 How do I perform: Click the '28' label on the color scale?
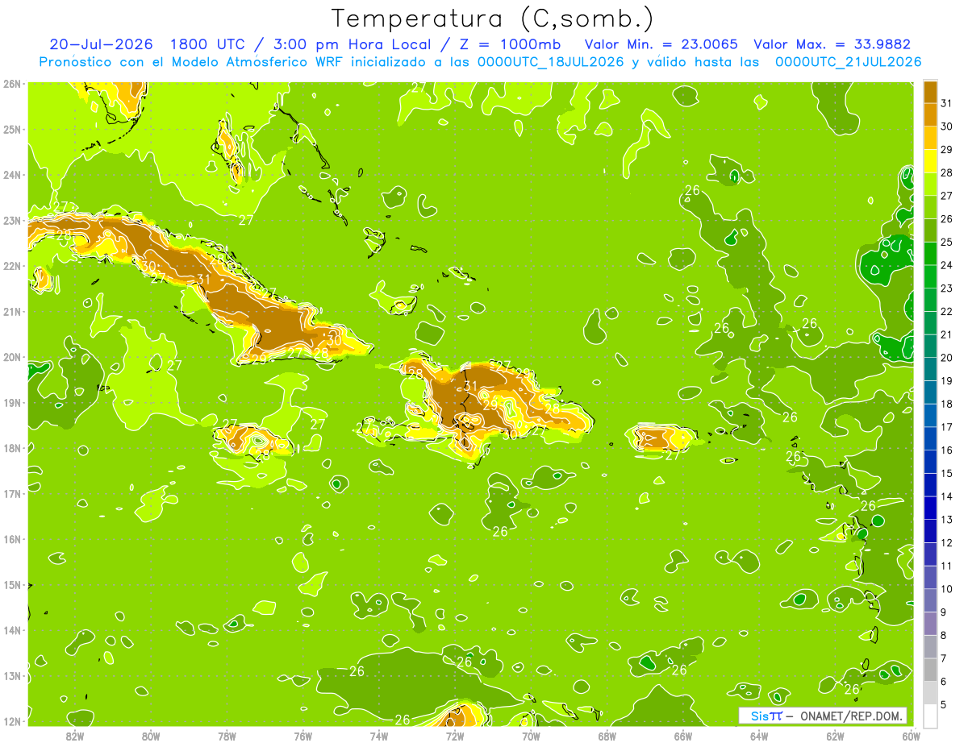pyautogui.click(x=947, y=172)
